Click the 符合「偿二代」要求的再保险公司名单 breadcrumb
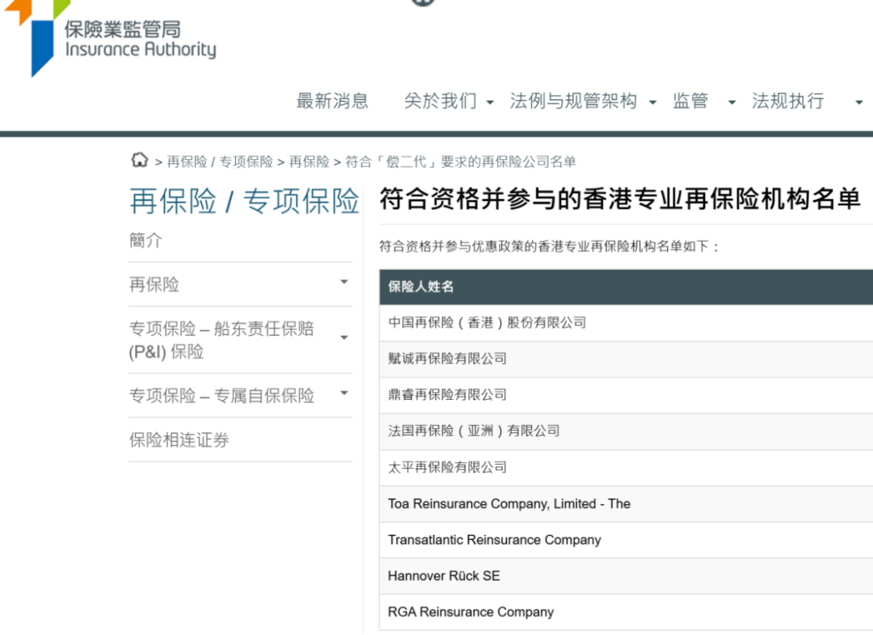 (x=461, y=162)
